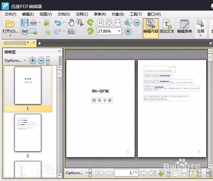Click the redo arrow icon
This screenshot has height=181, width=213.
(x=58, y=31)
